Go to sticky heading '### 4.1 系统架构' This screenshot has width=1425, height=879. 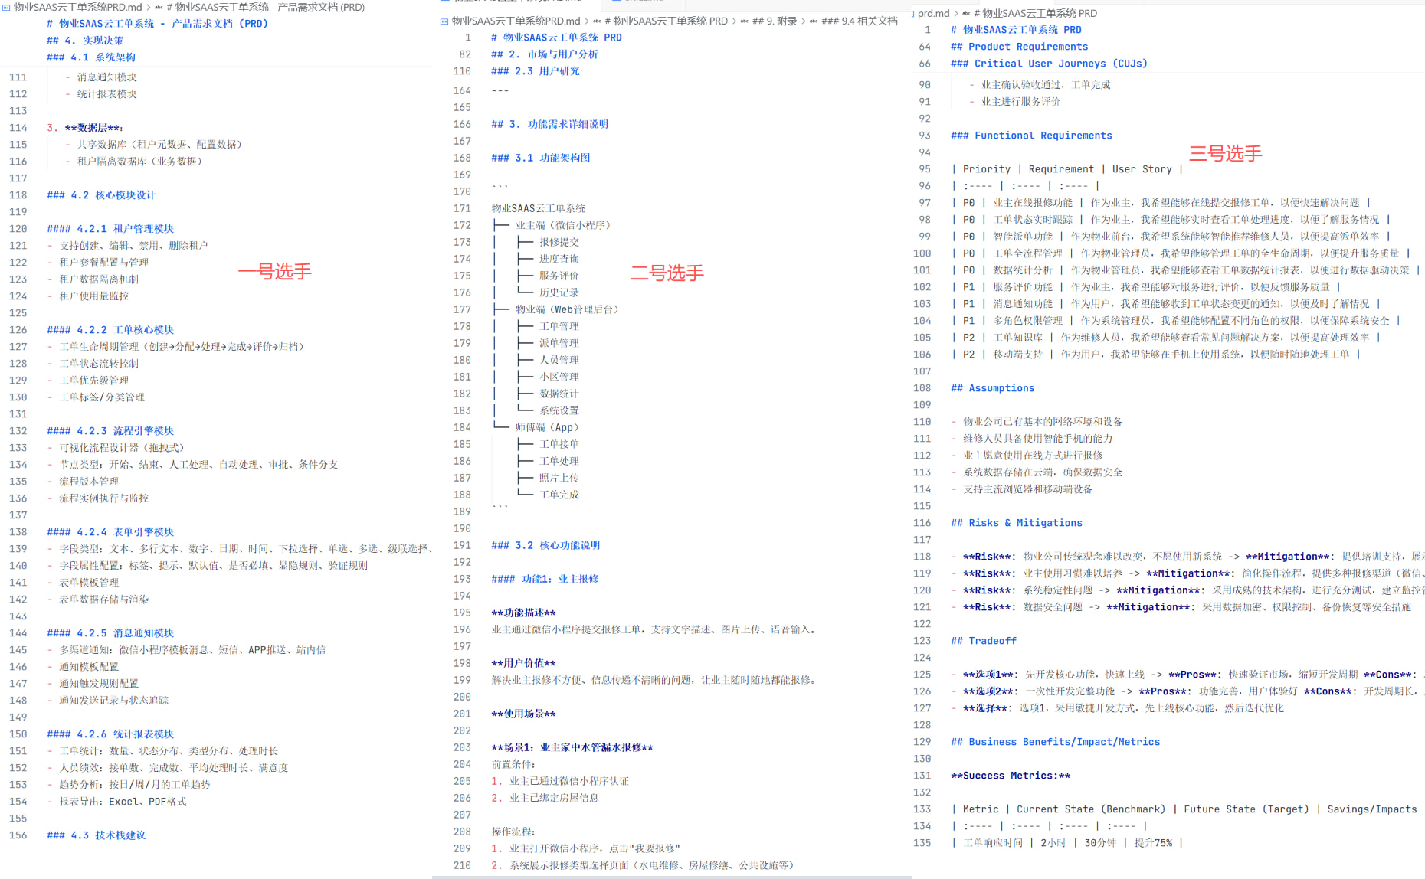[90, 57]
